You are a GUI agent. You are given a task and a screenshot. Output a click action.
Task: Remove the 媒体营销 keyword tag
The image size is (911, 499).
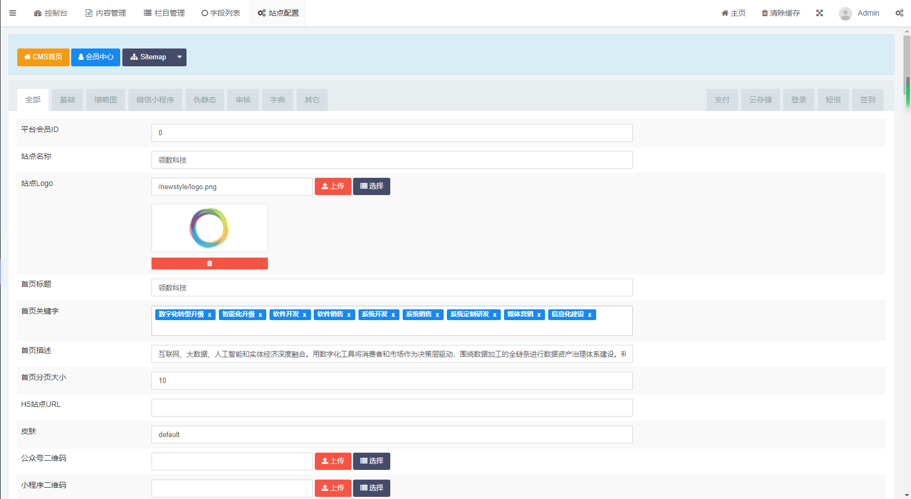[x=539, y=315]
